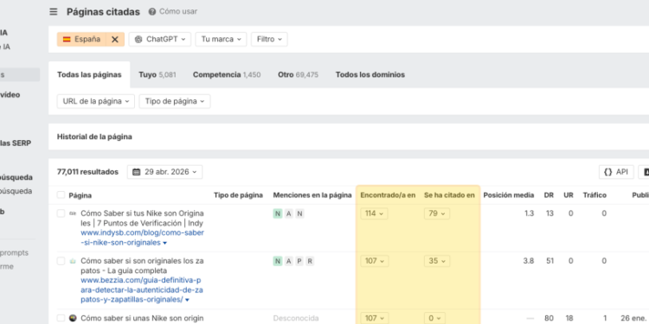Click the API braces icon

click(608, 172)
